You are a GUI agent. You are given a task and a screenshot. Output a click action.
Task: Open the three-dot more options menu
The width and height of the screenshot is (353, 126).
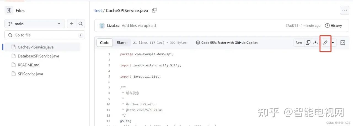344,10
